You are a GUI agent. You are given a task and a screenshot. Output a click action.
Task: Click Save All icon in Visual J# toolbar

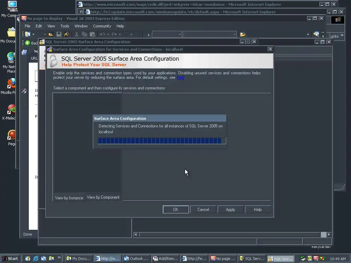pos(67,34)
